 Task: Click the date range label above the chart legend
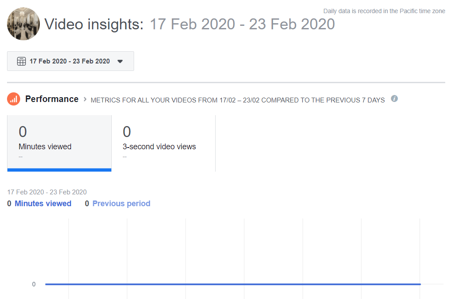(47, 192)
